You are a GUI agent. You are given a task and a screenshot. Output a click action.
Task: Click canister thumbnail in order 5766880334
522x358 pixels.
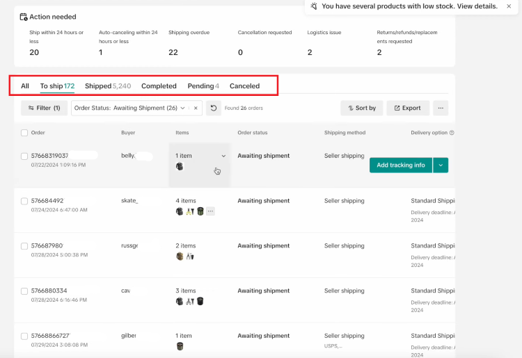click(200, 301)
